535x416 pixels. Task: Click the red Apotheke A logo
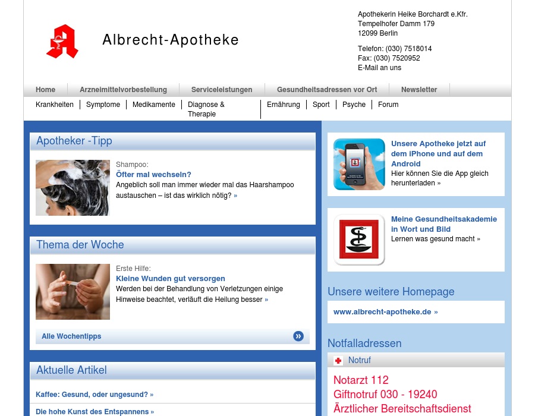pos(62,42)
